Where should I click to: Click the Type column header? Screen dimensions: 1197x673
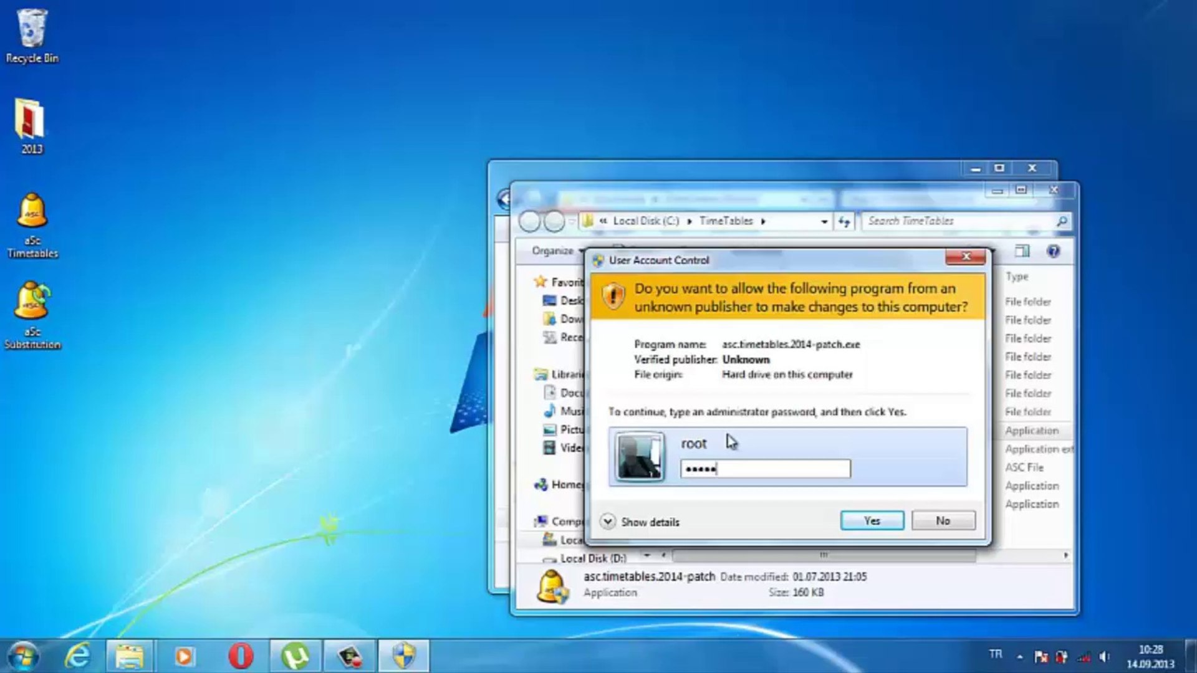pyautogui.click(x=1017, y=276)
